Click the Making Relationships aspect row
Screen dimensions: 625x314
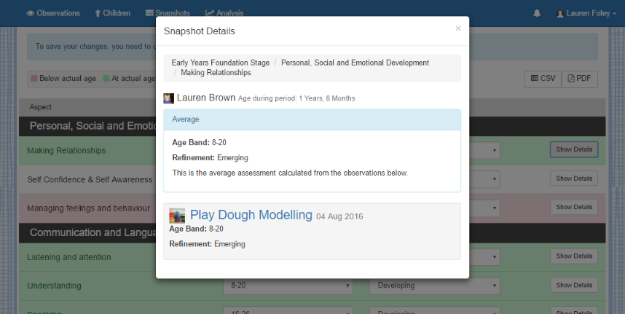(x=312, y=151)
